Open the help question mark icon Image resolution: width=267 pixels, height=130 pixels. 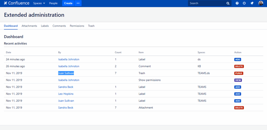pos(237,3)
